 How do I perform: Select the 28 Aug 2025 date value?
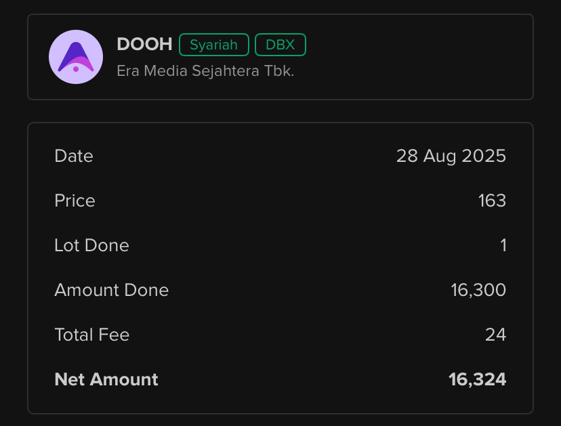click(x=451, y=156)
